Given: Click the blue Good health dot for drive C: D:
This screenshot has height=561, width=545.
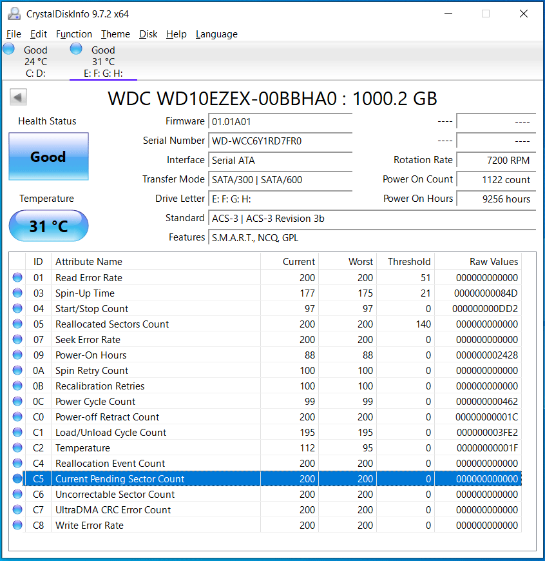Looking at the screenshot, I should 8,48.
